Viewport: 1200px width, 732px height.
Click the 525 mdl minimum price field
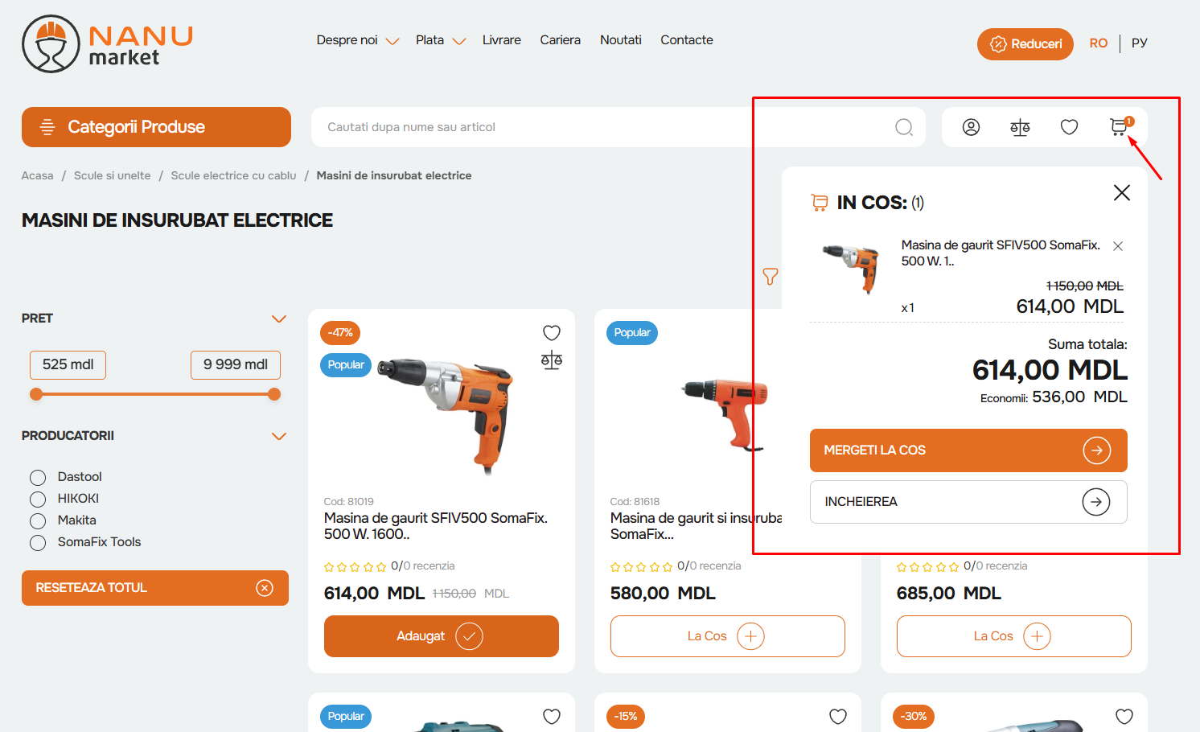click(68, 365)
